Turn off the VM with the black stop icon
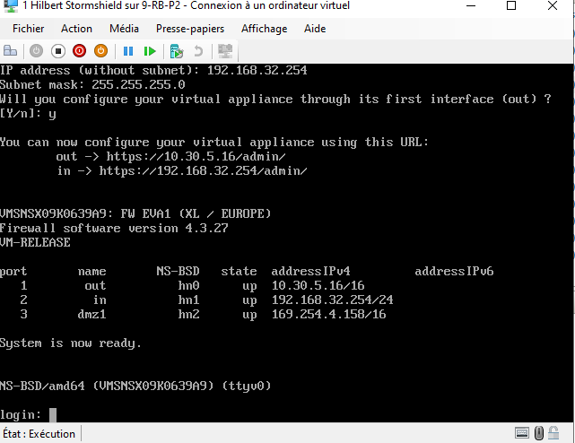Image resolution: width=575 pixels, height=443 pixels. coord(57,51)
